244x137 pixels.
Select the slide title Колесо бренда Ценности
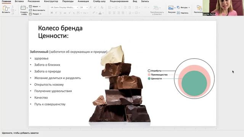click(60, 32)
